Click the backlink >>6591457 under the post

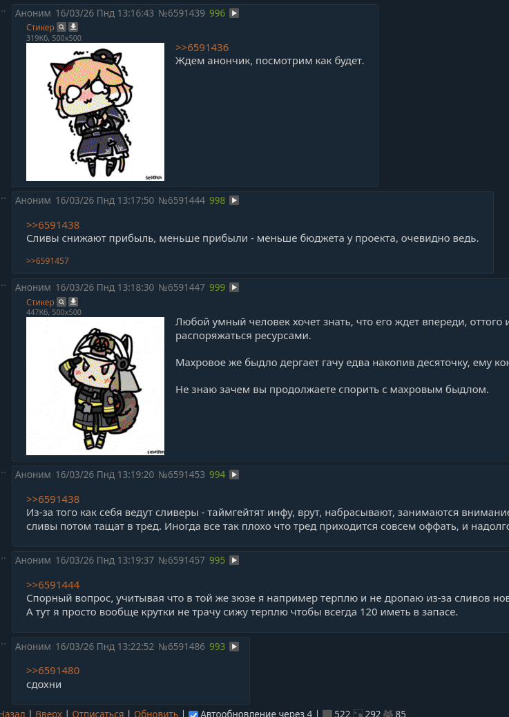[48, 260]
